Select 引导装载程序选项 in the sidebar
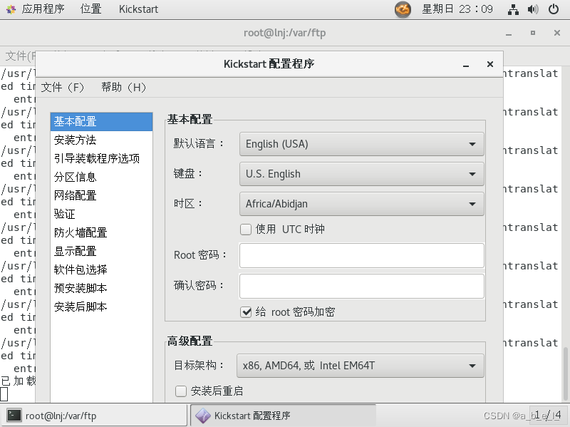 pos(101,158)
